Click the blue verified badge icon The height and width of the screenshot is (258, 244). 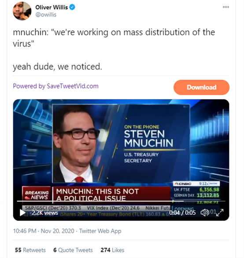pos(72,7)
